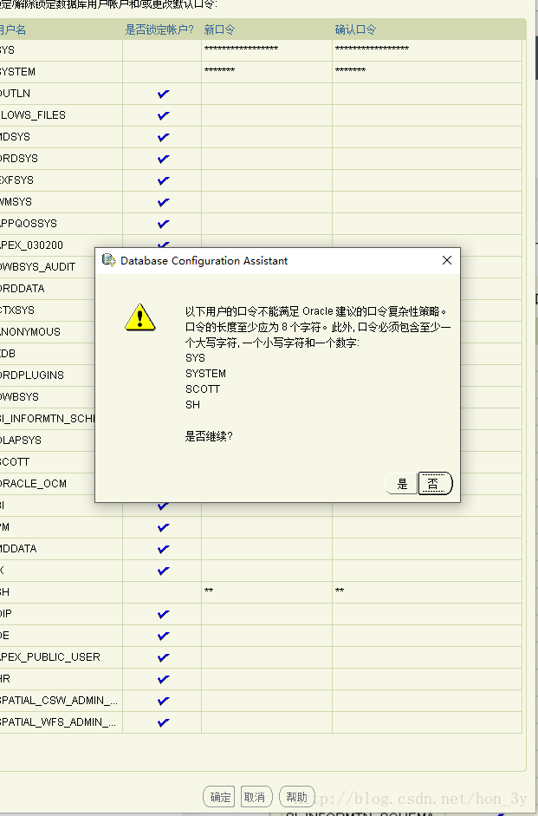The height and width of the screenshot is (816, 538).
Task: Toggle lock checkmark for OUTLN account
Action: (x=163, y=94)
